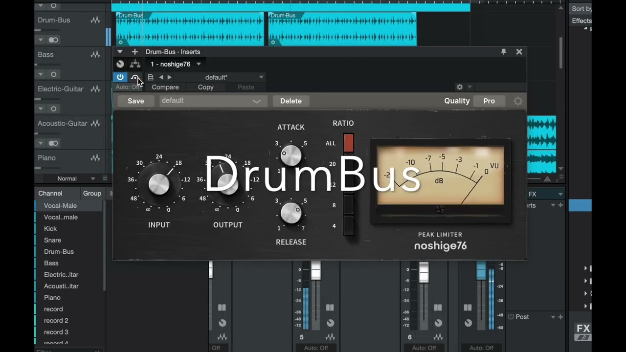
Task: Toggle Drum-Bus track stereo mode
Action: coord(53,40)
